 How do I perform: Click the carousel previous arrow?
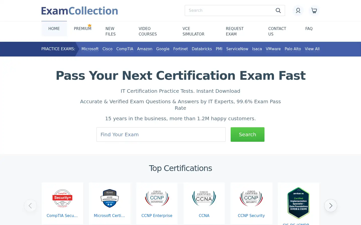click(30, 205)
